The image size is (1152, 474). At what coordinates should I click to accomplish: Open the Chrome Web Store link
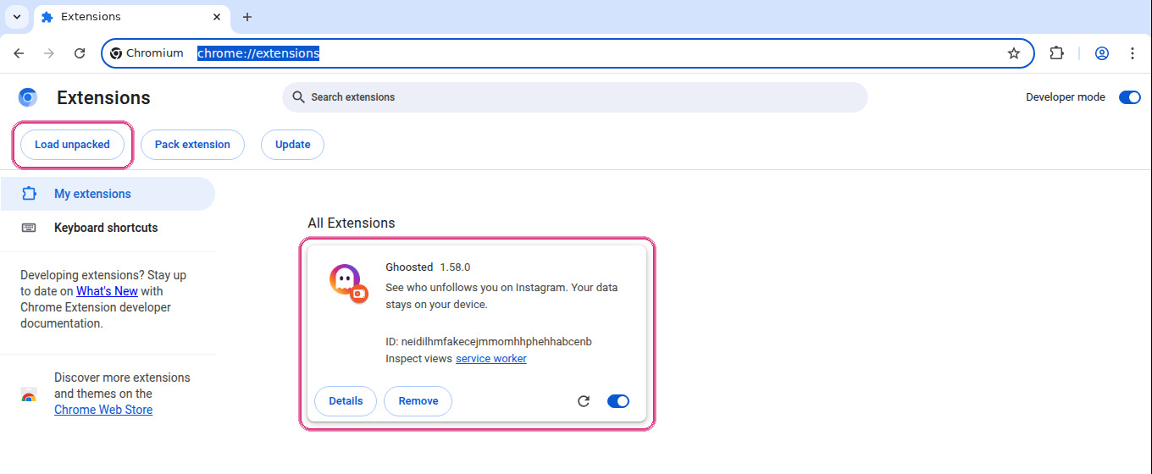(103, 410)
